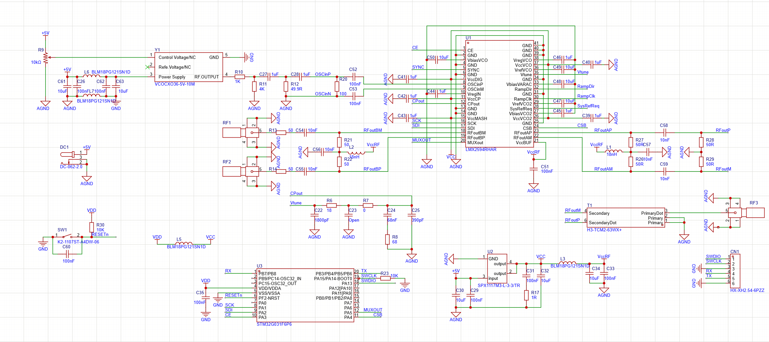Select the VCOCXO36-5V-10M oscillator Y1
Screen dimensions: 769x342
pos(189,67)
